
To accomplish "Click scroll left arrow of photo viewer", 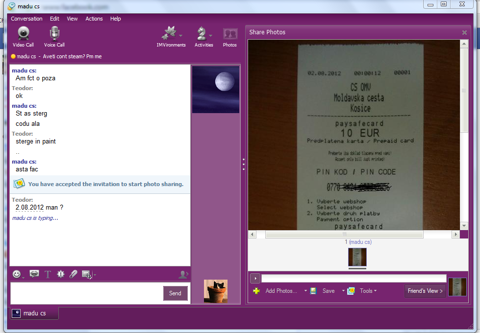I will (x=252, y=234).
